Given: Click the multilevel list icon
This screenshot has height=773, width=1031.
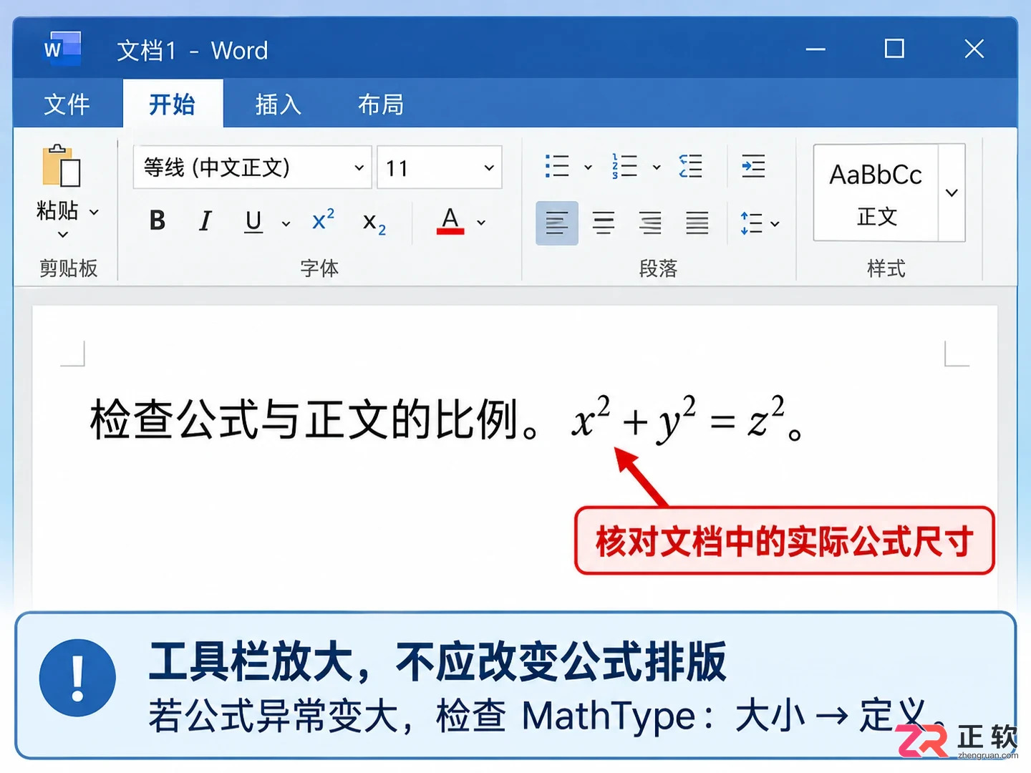Looking at the screenshot, I should click(x=691, y=166).
